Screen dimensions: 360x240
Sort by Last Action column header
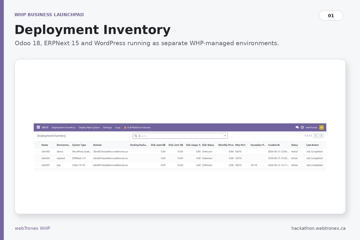(x=313, y=145)
